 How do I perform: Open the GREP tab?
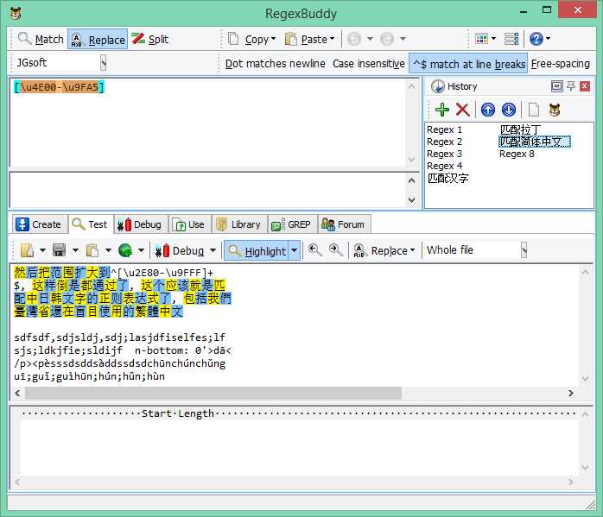[291, 224]
